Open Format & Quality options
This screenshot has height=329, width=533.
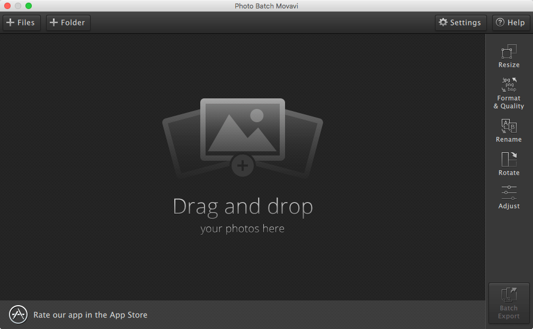tap(509, 93)
